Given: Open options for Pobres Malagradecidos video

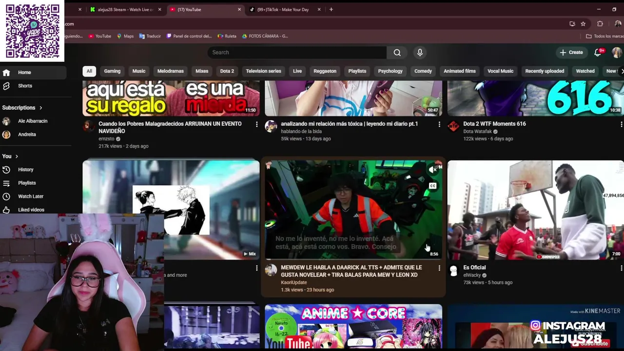Looking at the screenshot, I should pyautogui.click(x=256, y=125).
